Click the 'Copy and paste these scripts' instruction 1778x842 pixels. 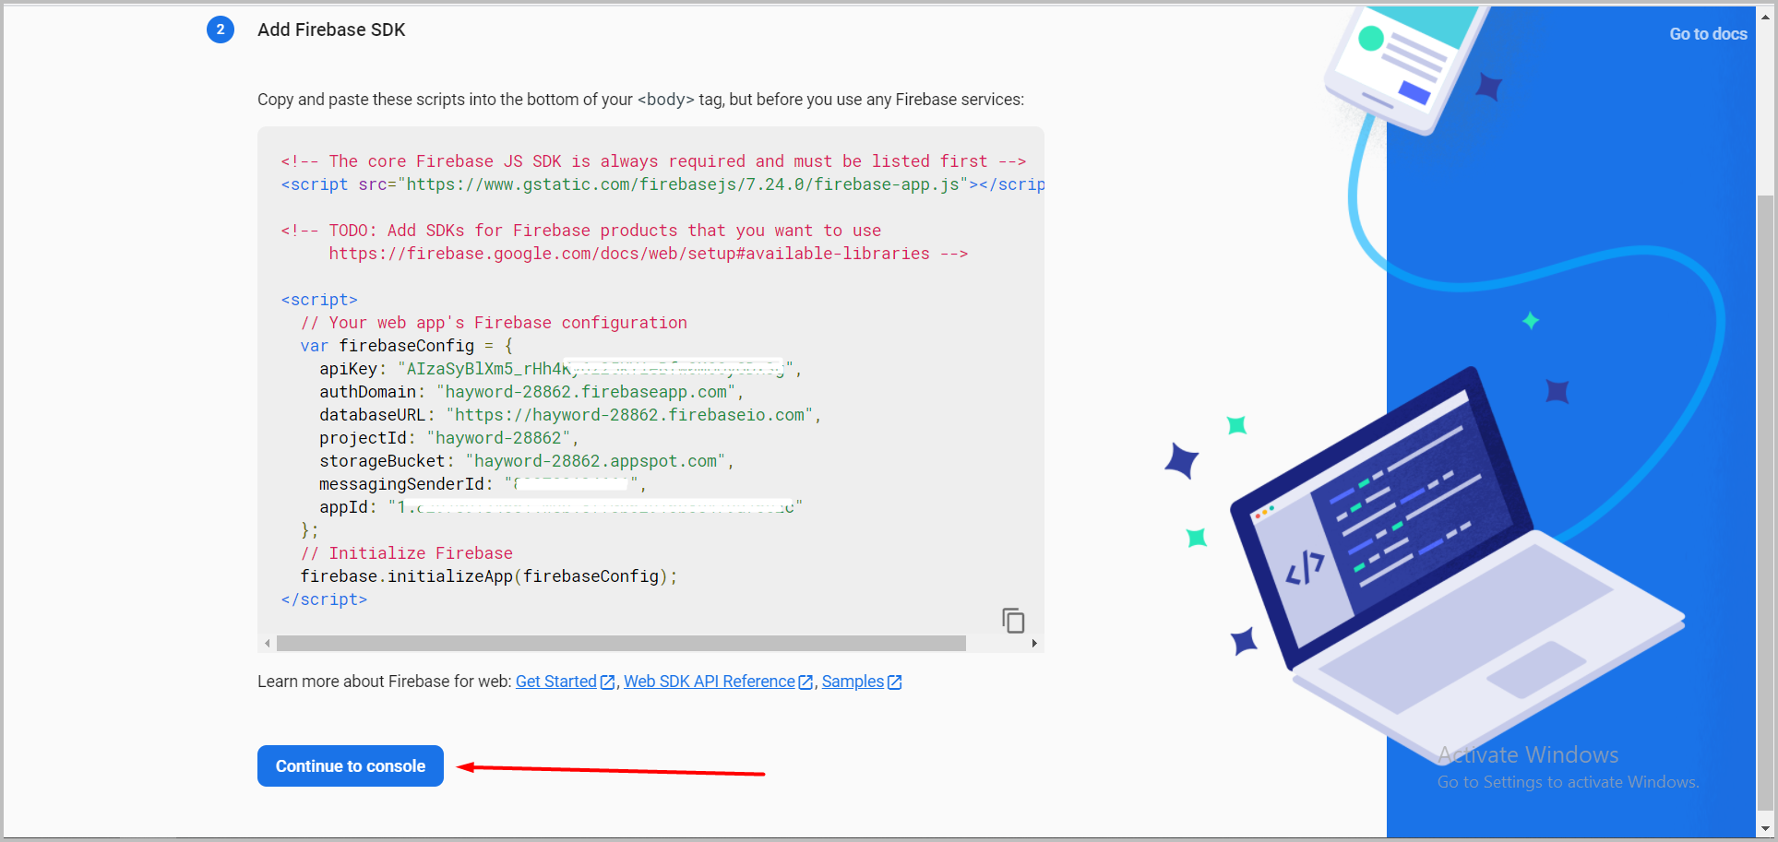pyautogui.click(x=640, y=100)
